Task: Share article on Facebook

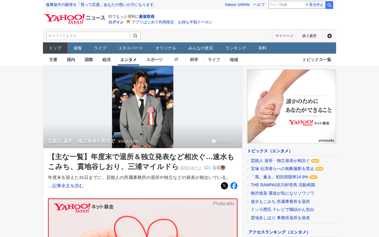Action: (234, 186)
